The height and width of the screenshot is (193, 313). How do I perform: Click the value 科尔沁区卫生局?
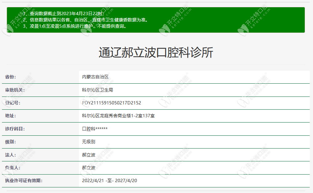(x=98, y=90)
